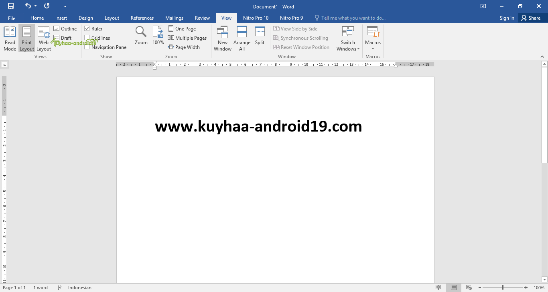The width and height of the screenshot is (548, 292).
Task: Collapse the ribbon with the chevron
Action: pos(542,57)
